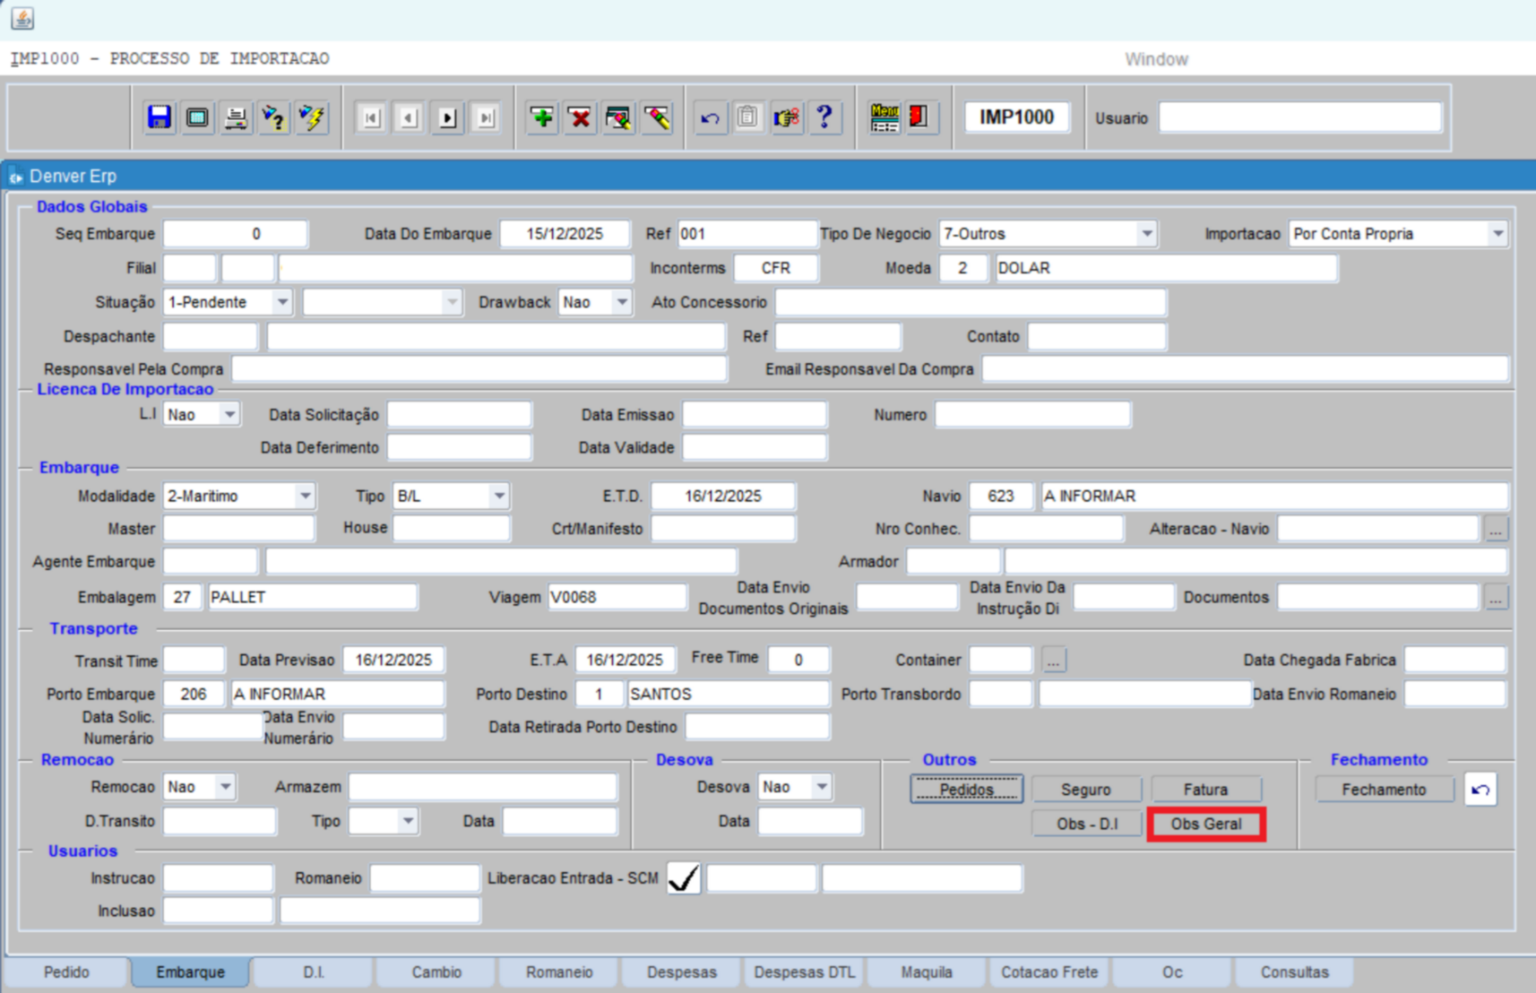This screenshot has height=993, width=1536.
Task: Toggle the Liberacao Entrada - SCM checkbox
Action: click(684, 878)
